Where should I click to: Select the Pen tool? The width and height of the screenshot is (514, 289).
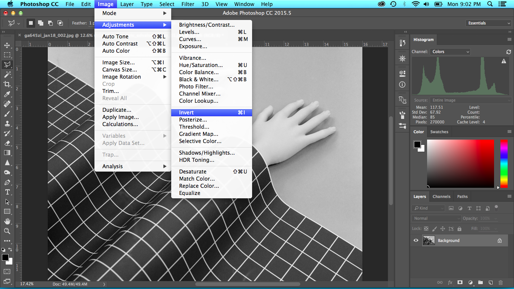click(7, 182)
